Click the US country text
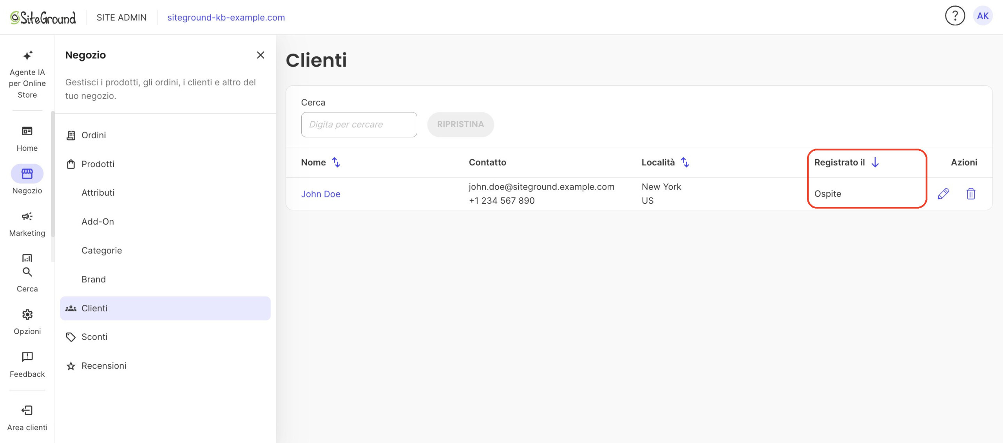Image resolution: width=1003 pixels, height=443 pixels. click(648, 201)
